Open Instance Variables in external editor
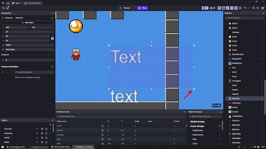The image size is (266, 149). [52, 67]
